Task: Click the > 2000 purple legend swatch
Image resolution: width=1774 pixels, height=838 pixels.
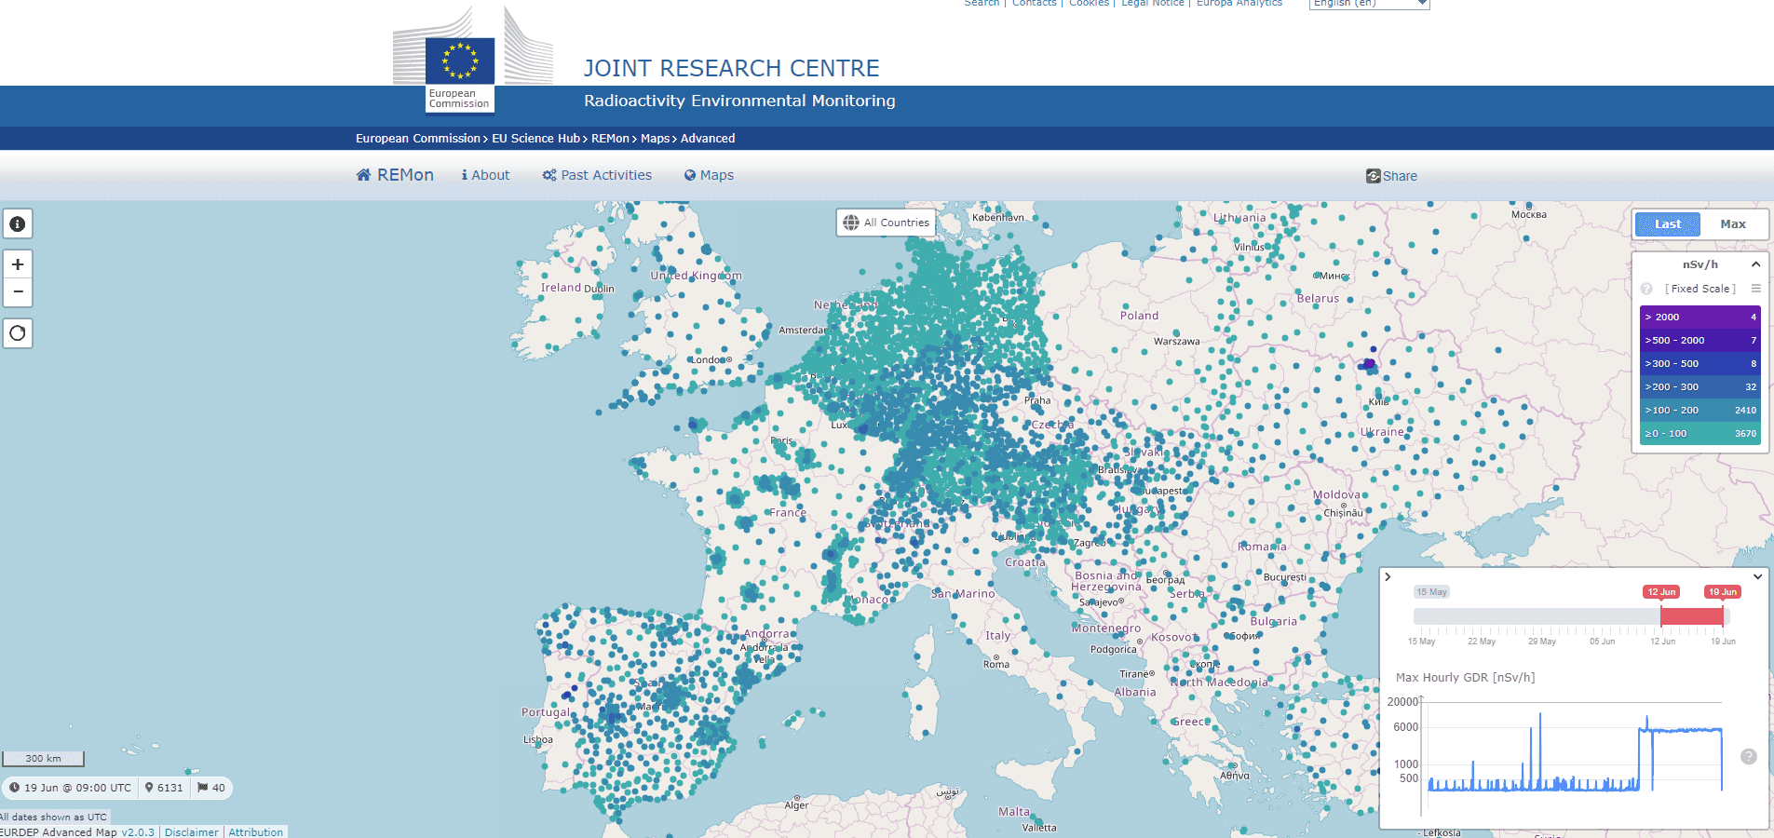Action: [x=1700, y=317]
